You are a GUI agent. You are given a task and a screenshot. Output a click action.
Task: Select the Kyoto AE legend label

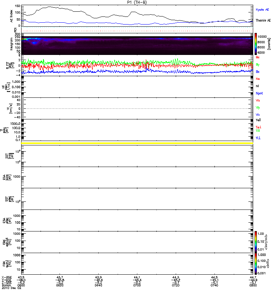[x=262, y=10]
